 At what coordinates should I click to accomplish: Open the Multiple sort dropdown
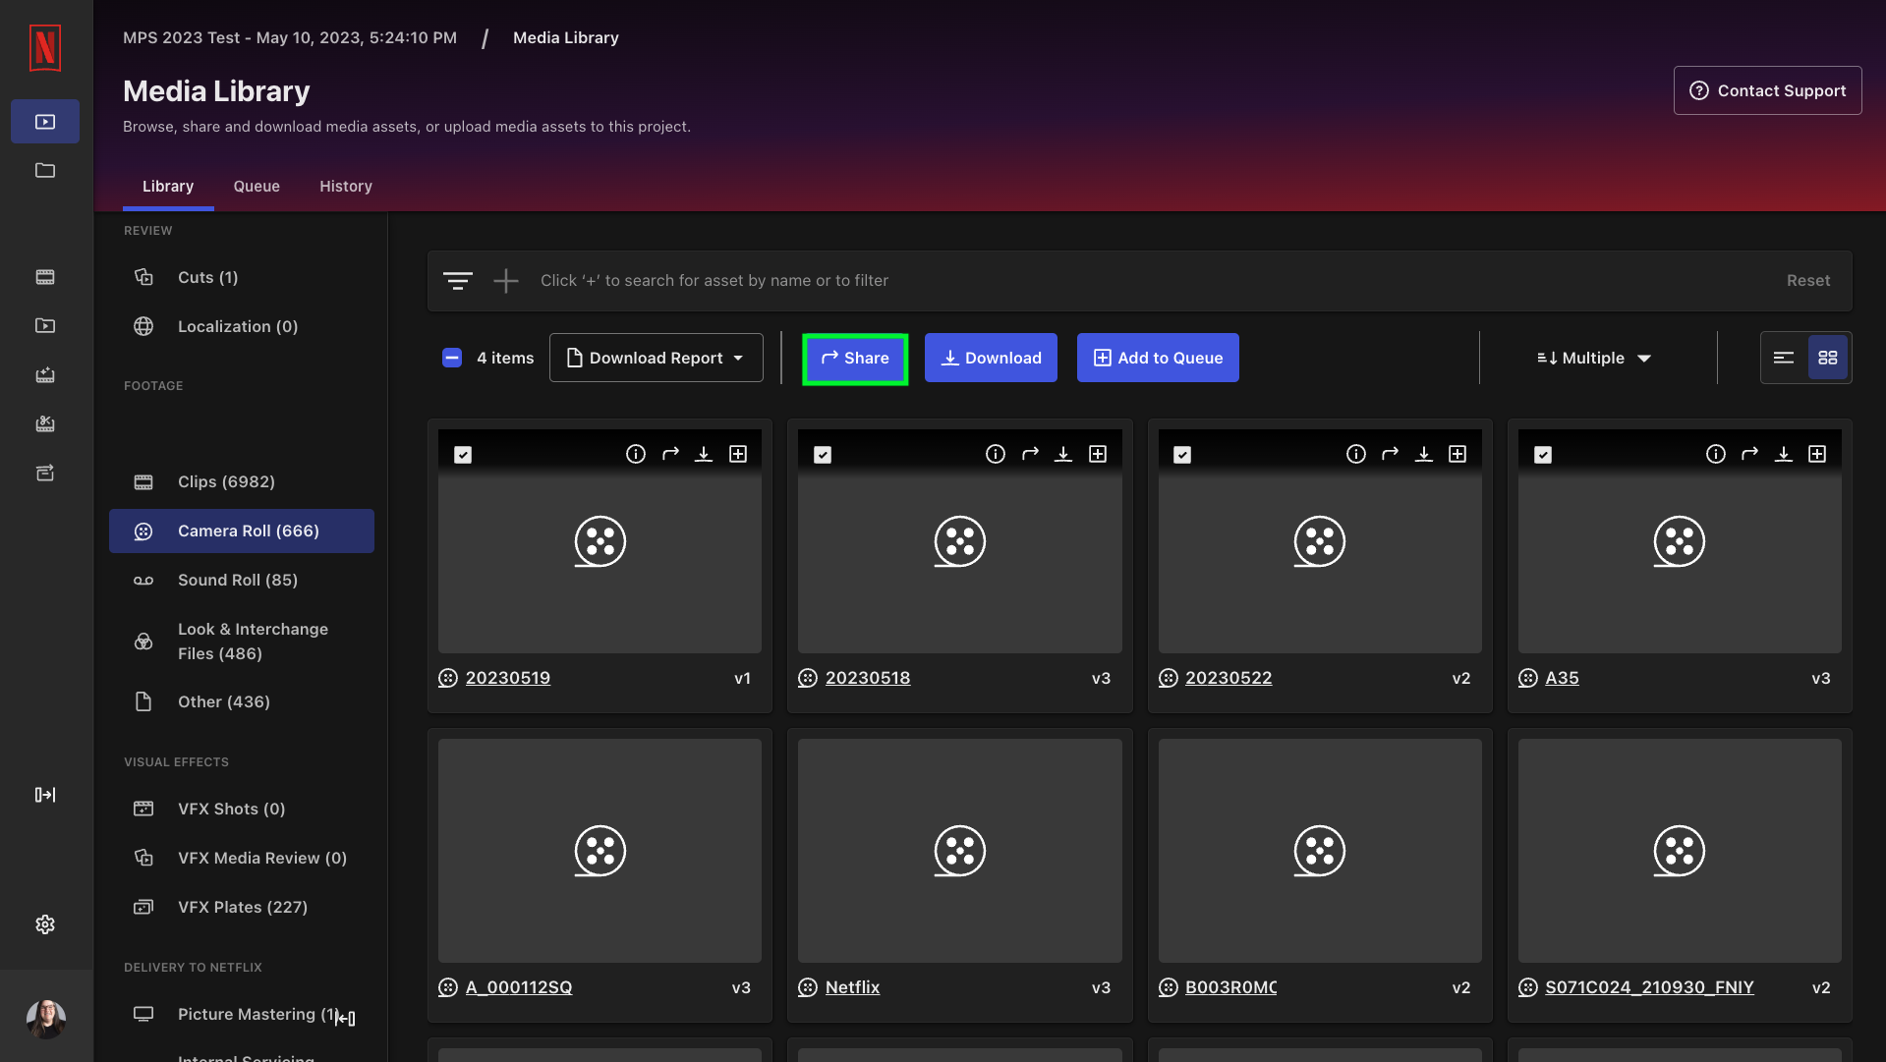[x=1594, y=358]
